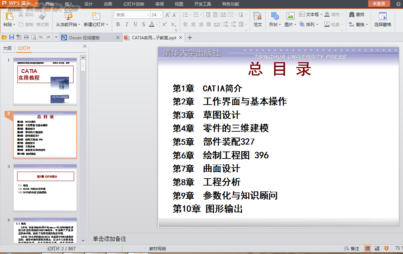Screen dimensions: 403x254
Task: Expand the numbered list dropdown arrow
Action: [201, 15]
